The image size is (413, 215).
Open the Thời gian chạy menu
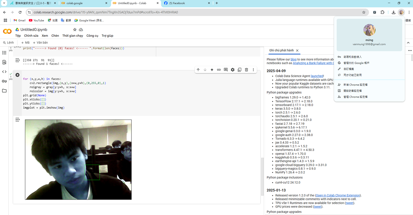[73, 36]
